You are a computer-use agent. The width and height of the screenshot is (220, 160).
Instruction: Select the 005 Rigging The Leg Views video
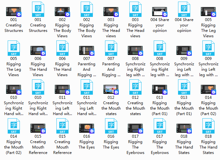[208, 12]
